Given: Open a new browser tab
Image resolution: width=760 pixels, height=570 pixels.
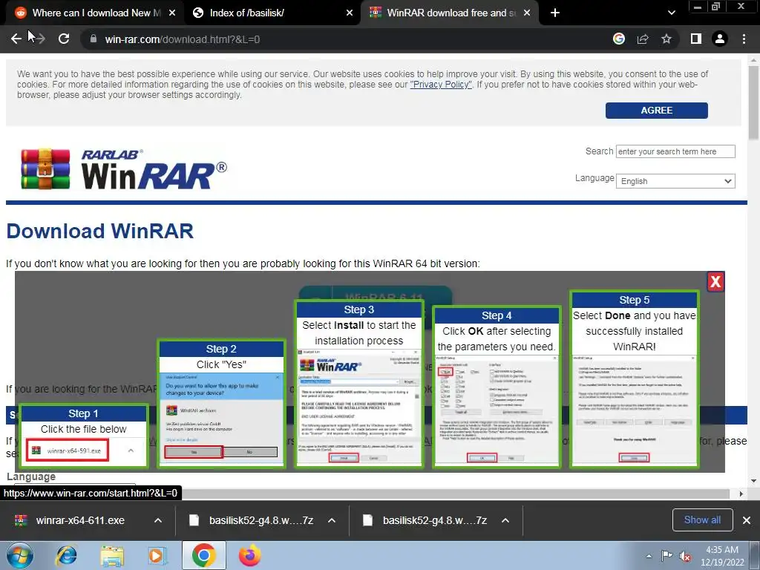Looking at the screenshot, I should [555, 13].
